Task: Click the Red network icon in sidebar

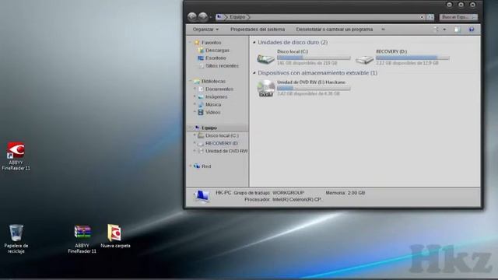Action: point(197,166)
